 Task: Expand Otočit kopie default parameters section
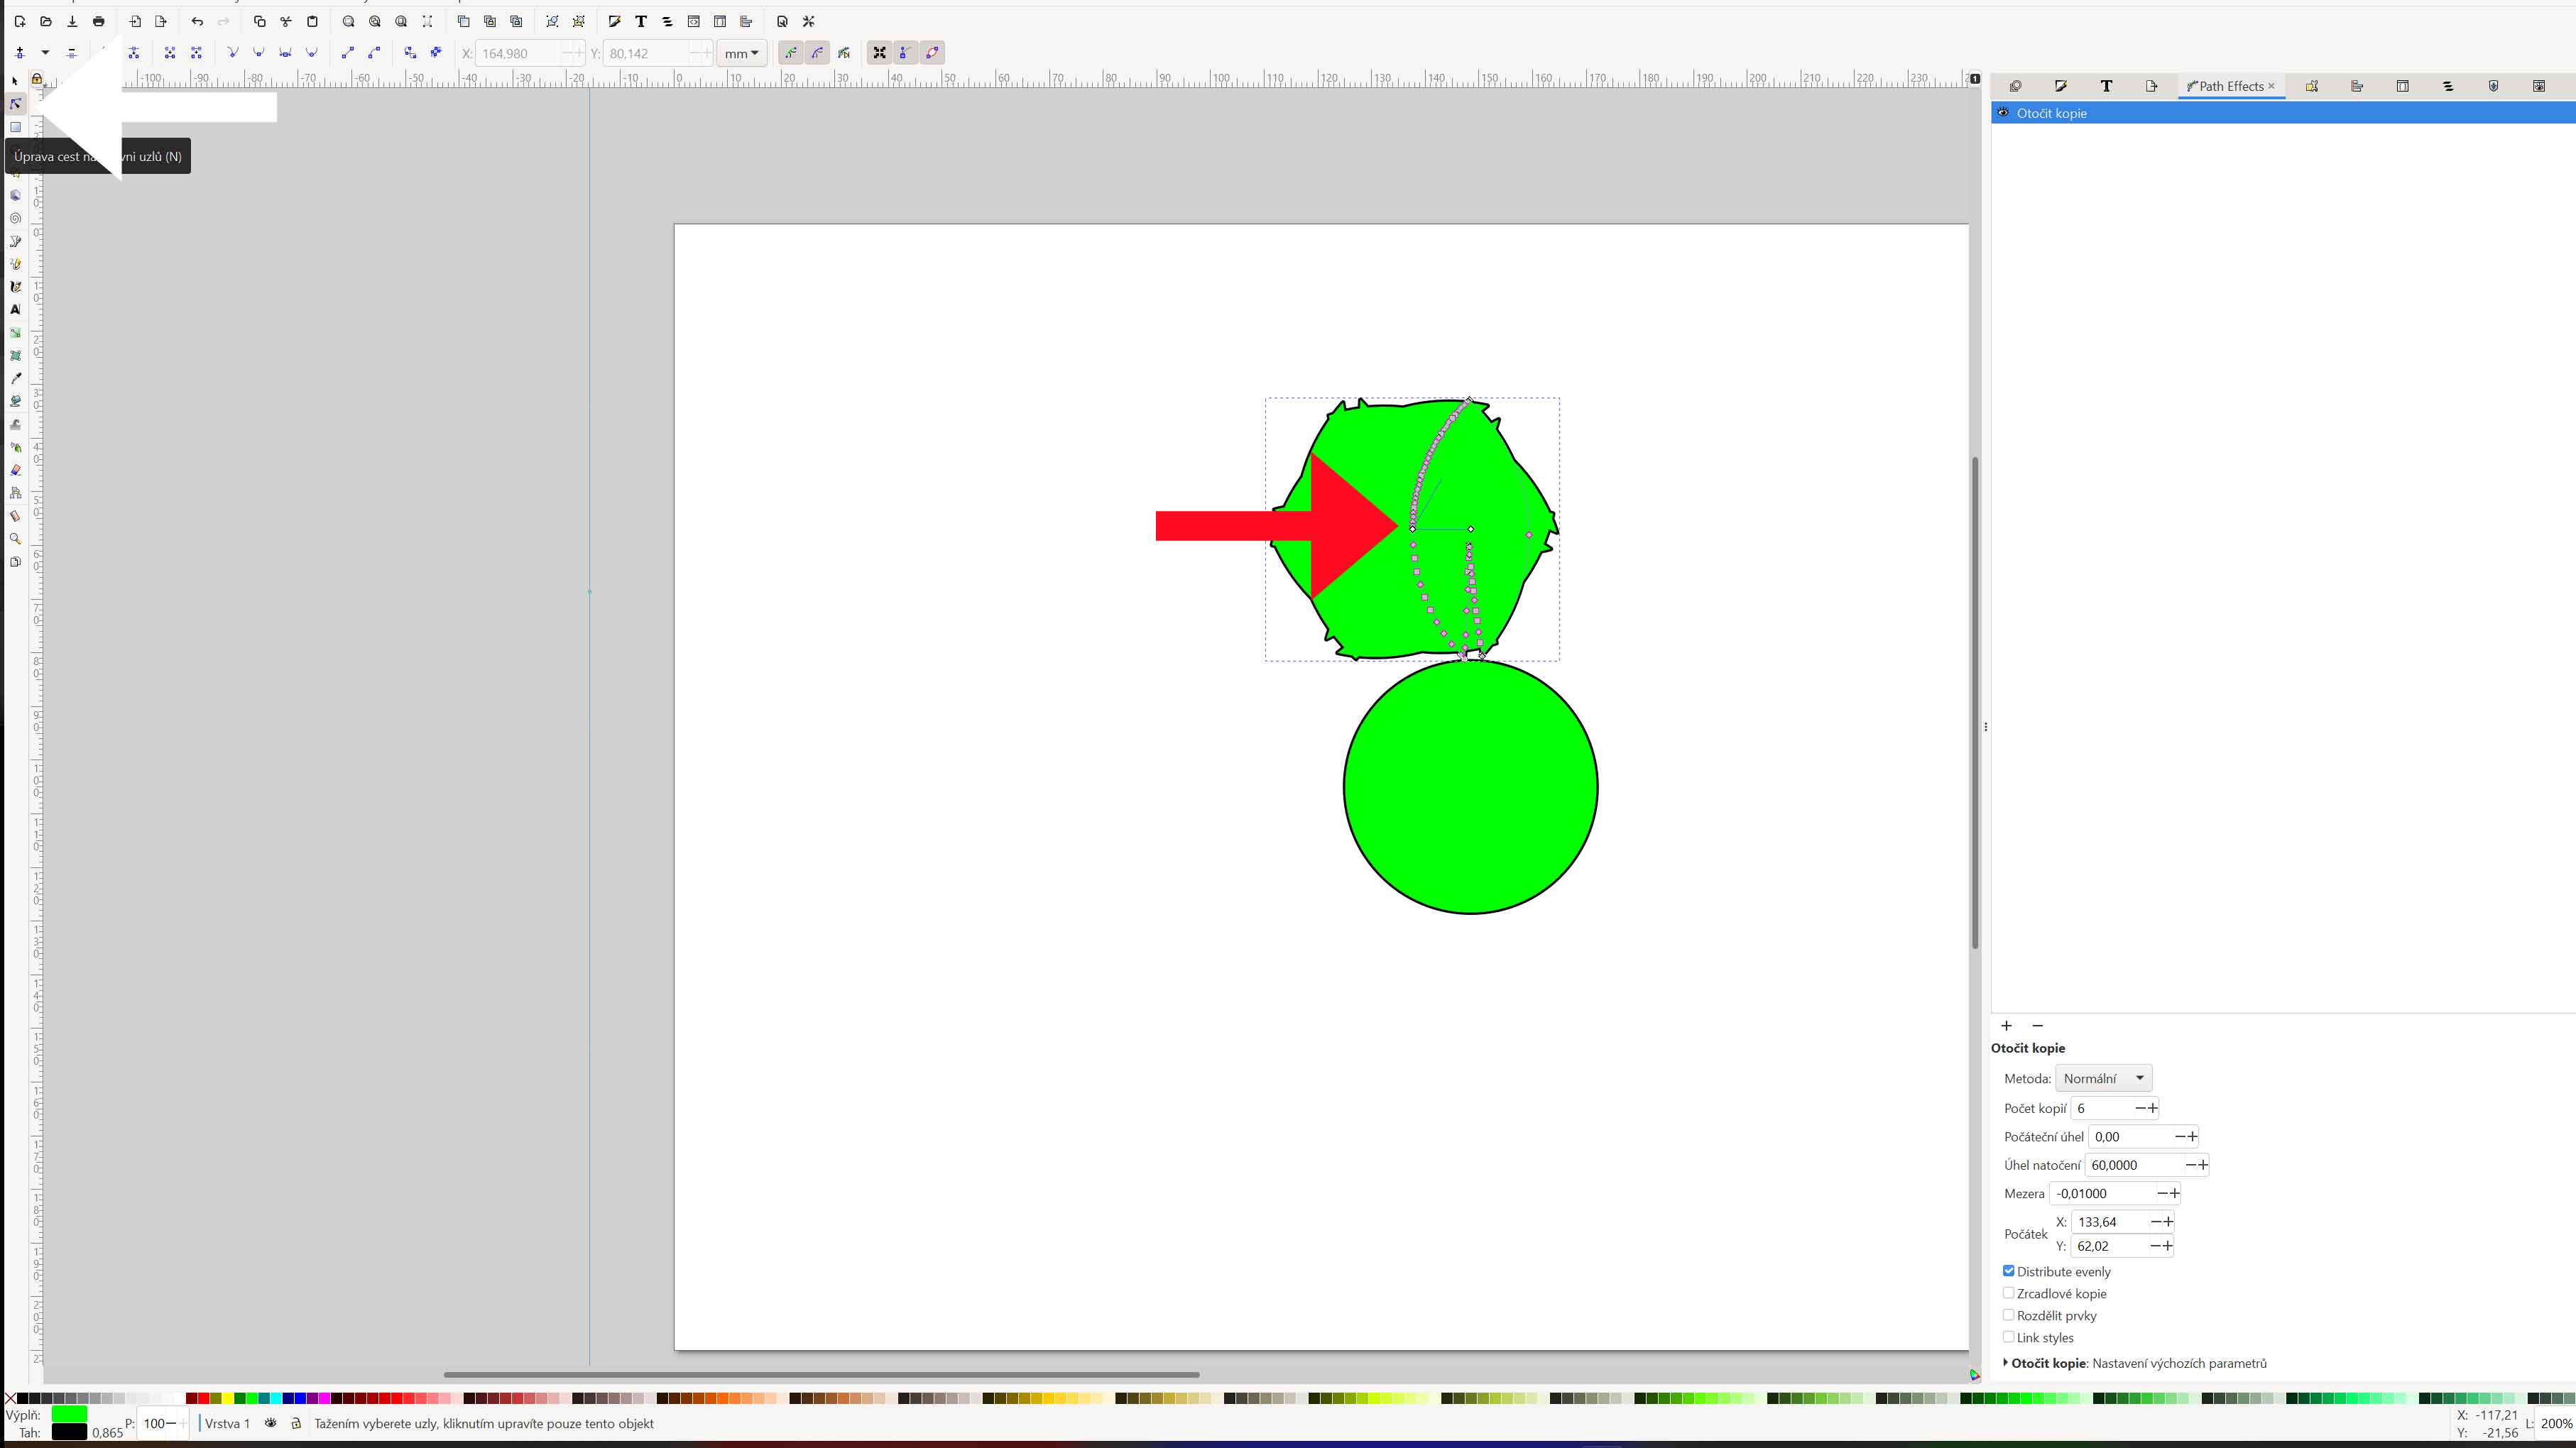point(2005,1363)
